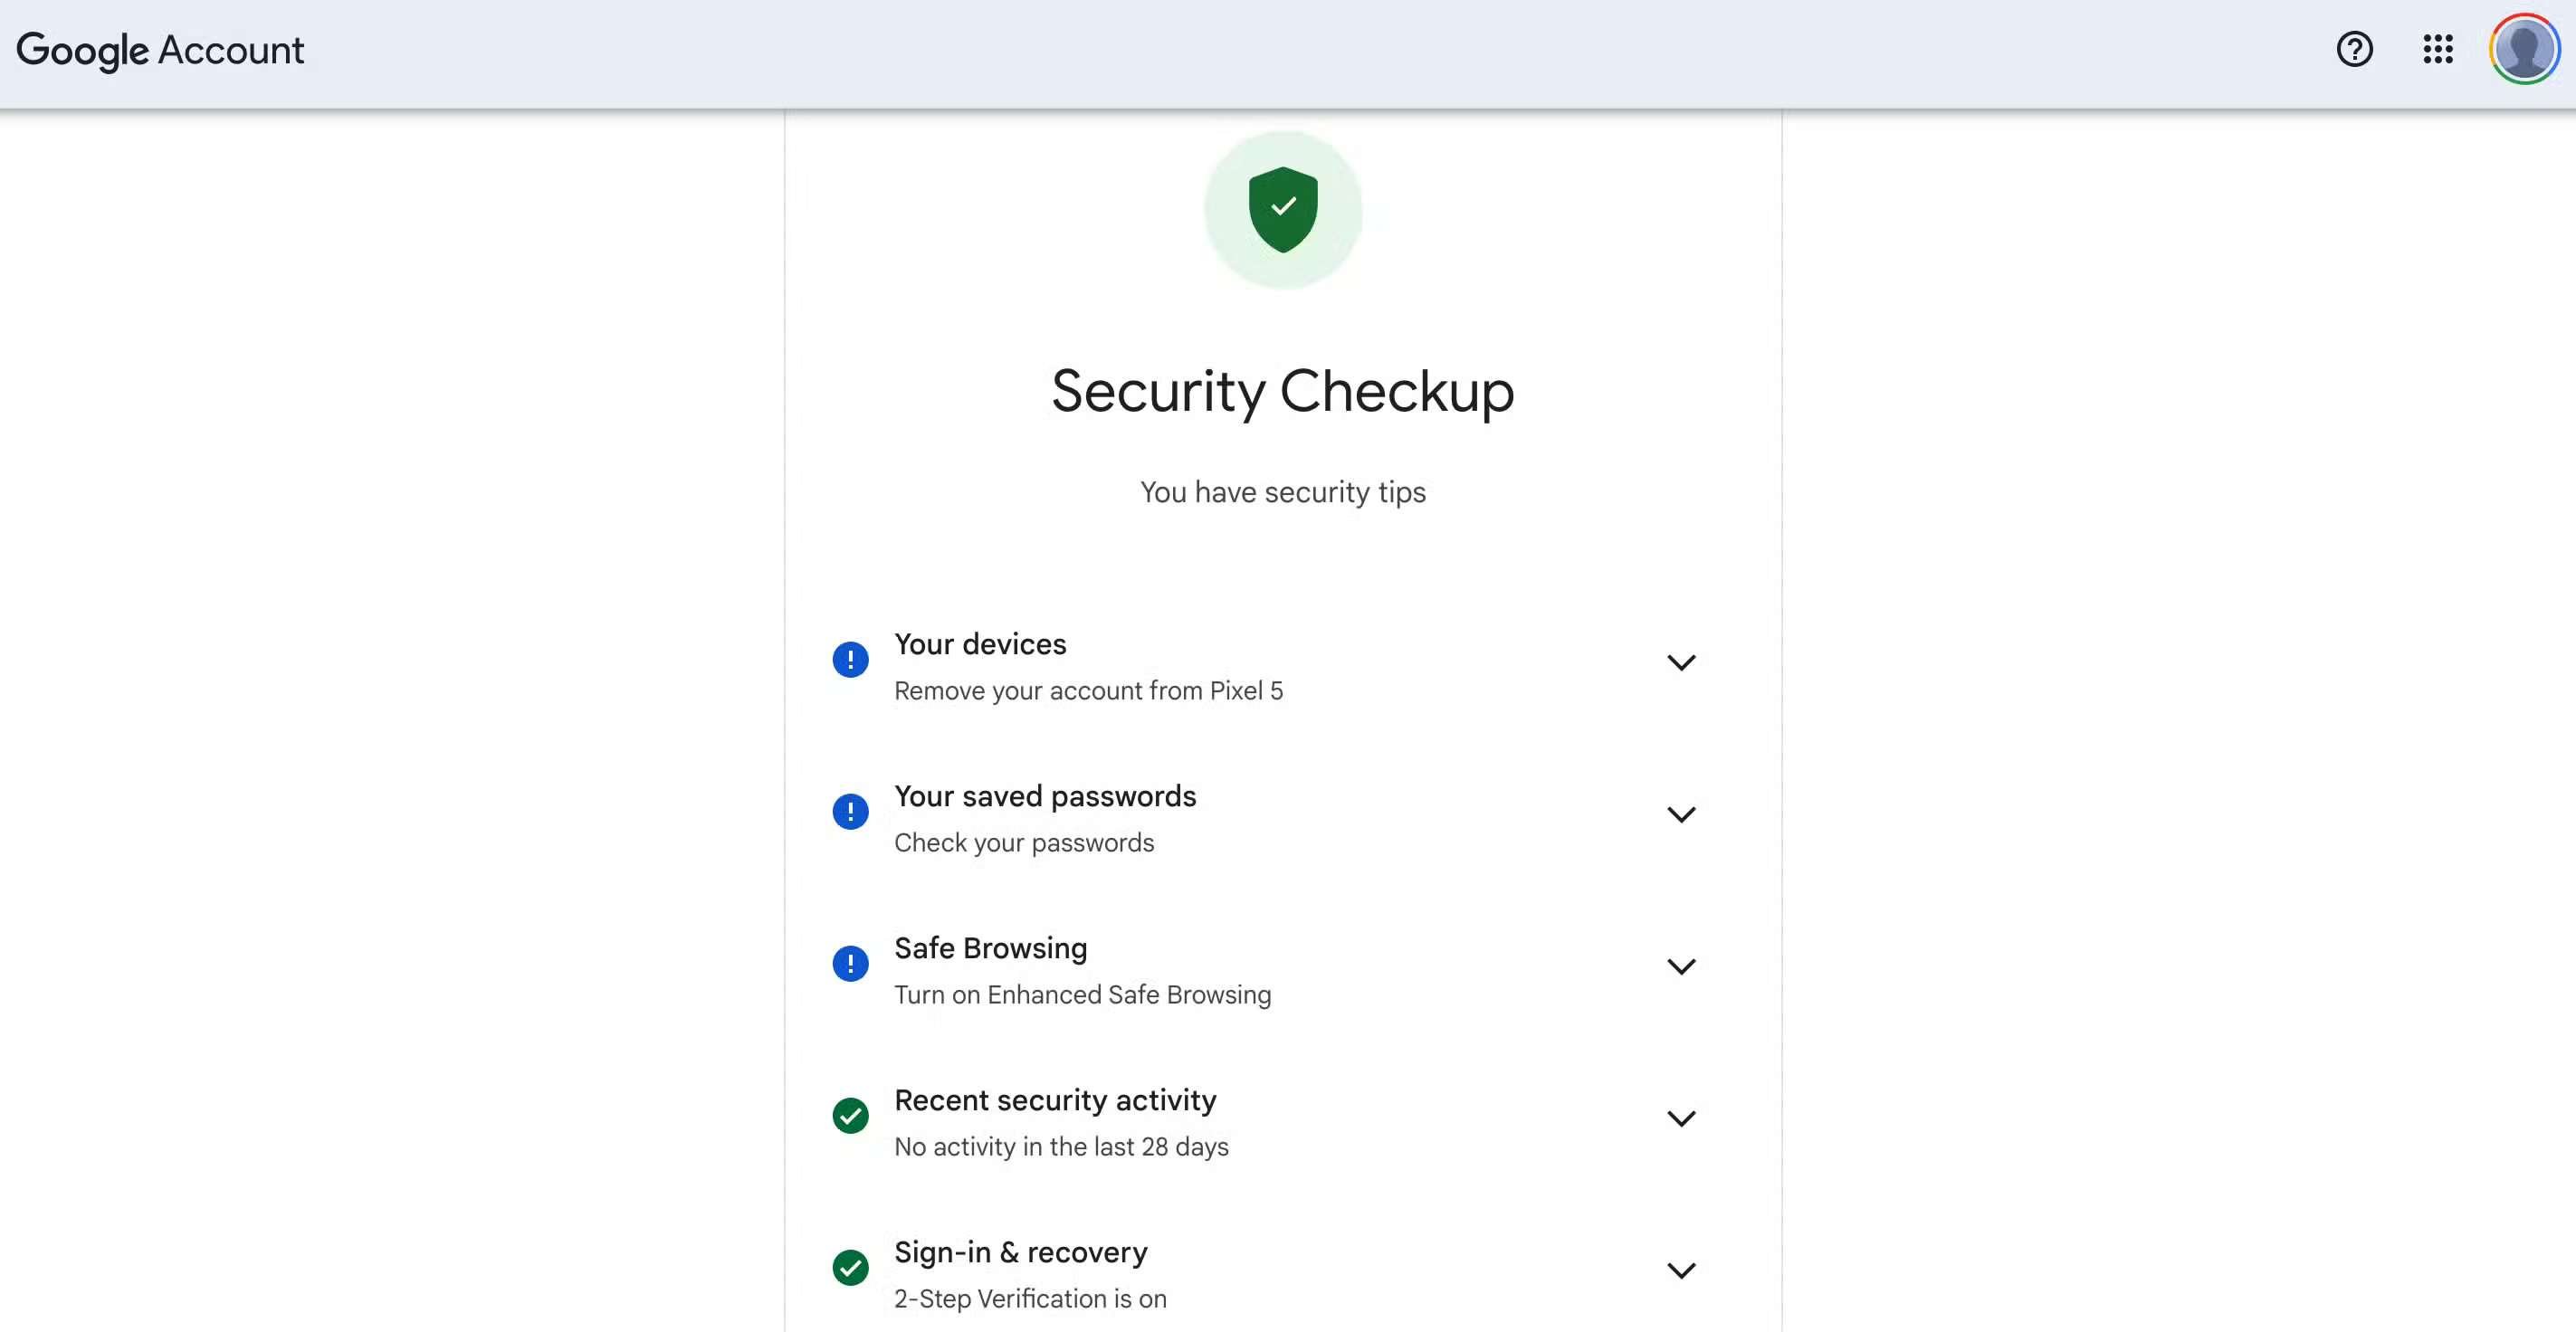Click Check your passwords text
This screenshot has height=1332, width=2576.
(x=1024, y=842)
